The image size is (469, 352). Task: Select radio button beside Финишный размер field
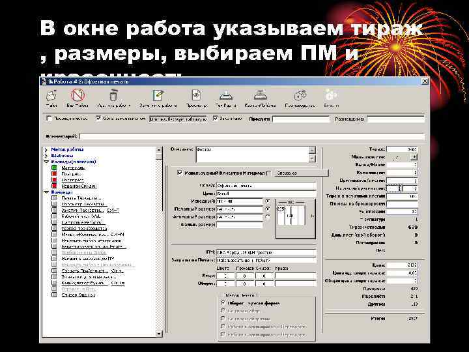(268, 216)
